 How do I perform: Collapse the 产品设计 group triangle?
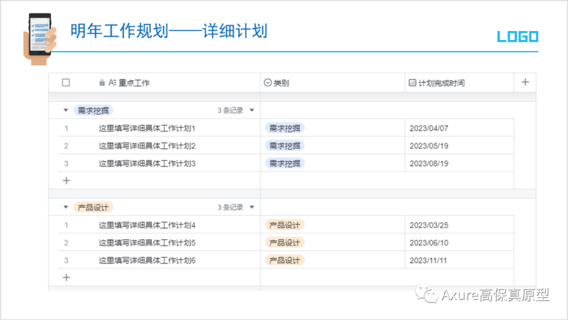coord(65,207)
